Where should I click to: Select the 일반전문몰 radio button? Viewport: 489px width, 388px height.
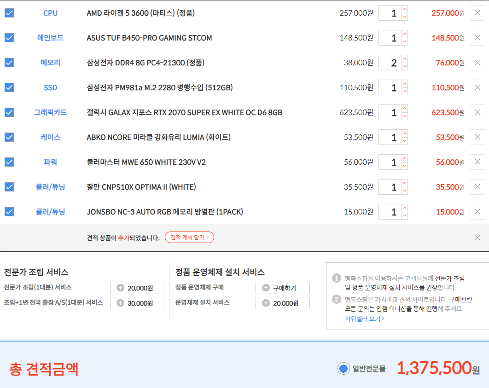[x=343, y=369]
